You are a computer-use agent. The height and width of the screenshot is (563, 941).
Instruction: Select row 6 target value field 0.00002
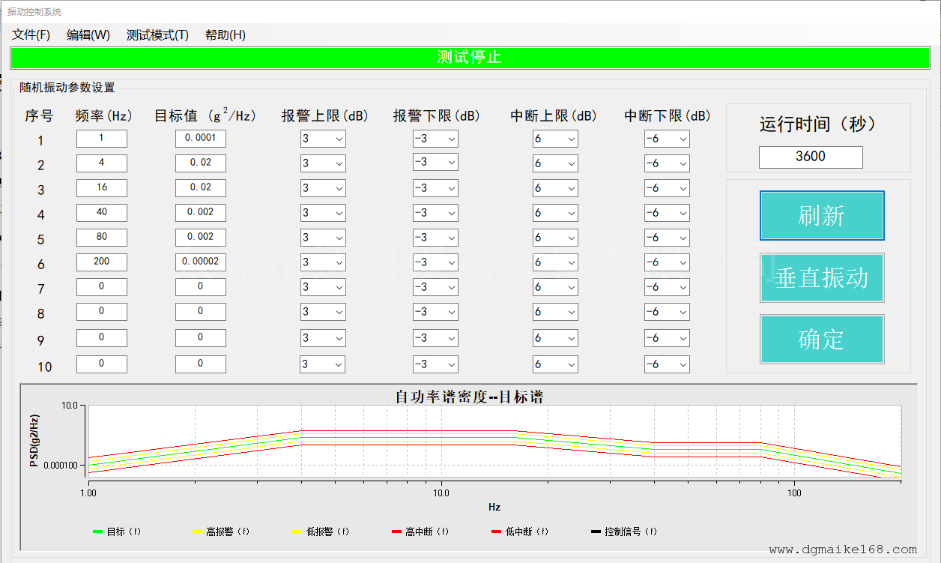pyautogui.click(x=200, y=262)
